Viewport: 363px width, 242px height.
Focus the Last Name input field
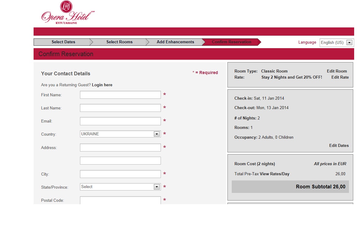pyautogui.click(x=120, y=108)
